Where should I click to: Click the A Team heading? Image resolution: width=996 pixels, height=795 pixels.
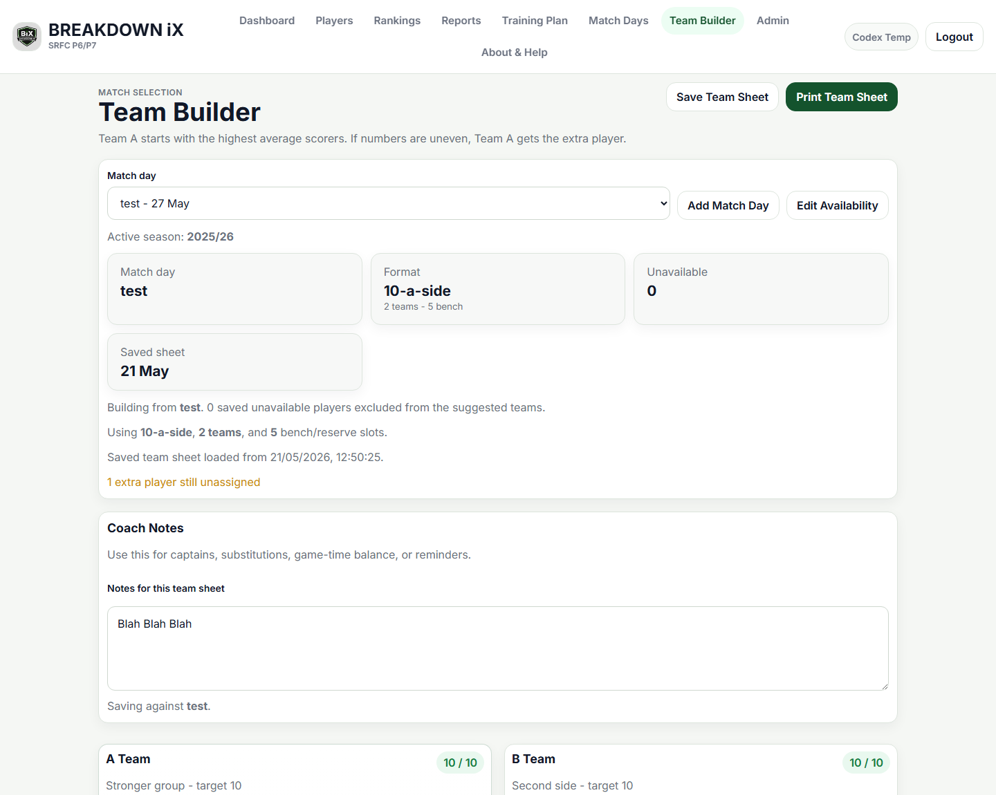click(128, 759)
